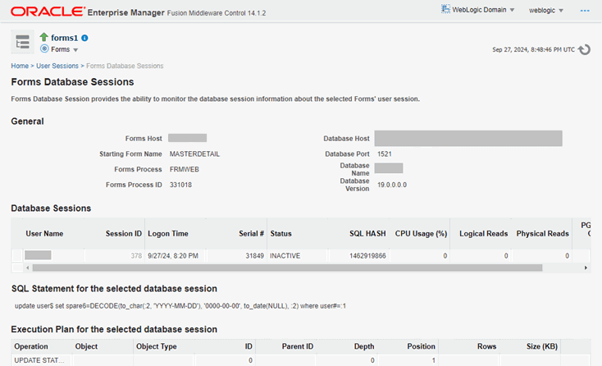Sort by SQL HASH column header
The width and height of the screenshot is (602, 366).
[367, 234]
